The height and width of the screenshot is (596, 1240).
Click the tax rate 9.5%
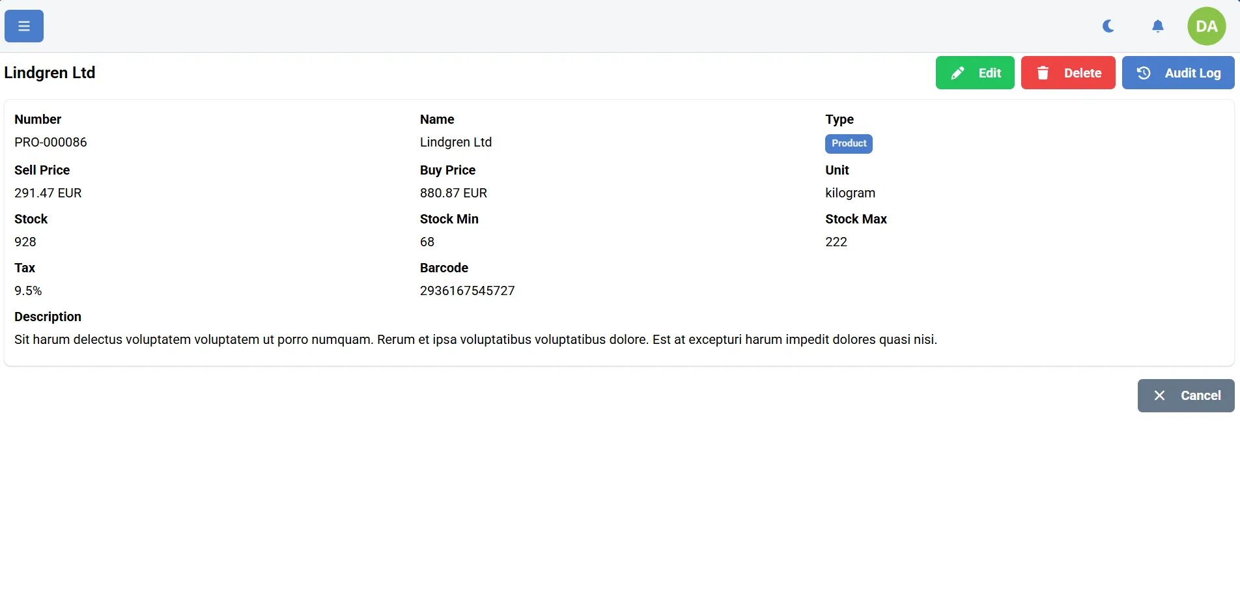pyautogui.click(x=28, y=291)
